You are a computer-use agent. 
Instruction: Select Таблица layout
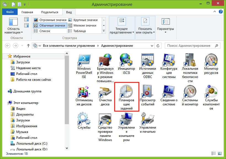77,31
